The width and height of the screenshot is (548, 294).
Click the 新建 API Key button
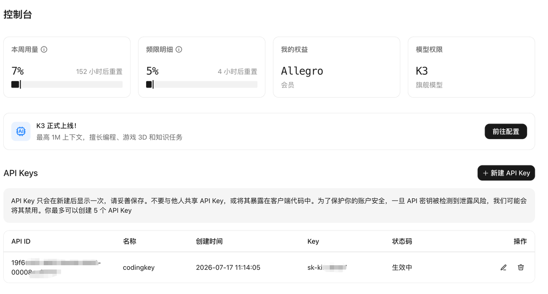click(506, 173)
